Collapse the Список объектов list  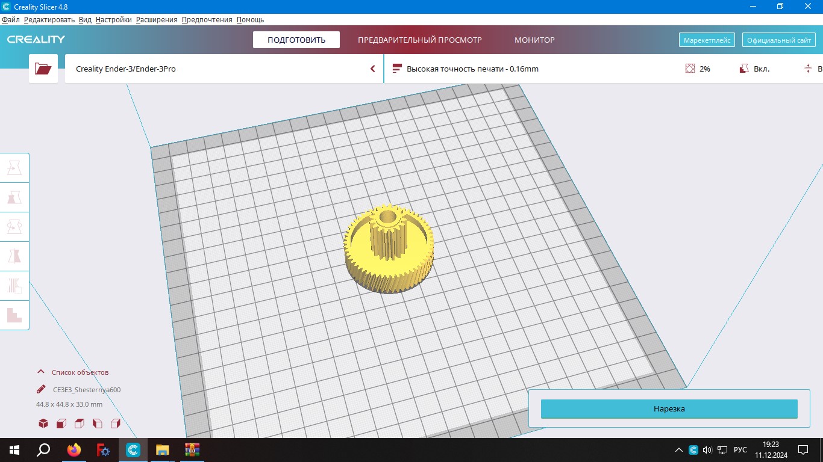point(41,372)
